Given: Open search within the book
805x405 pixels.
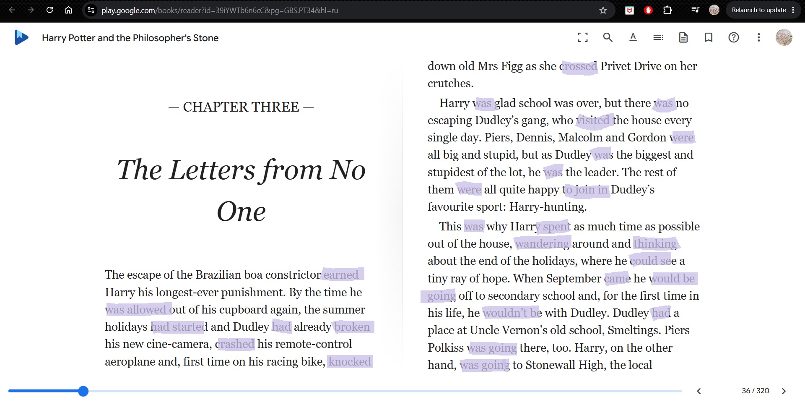Looking at the screenshot, I should [608, 37].
